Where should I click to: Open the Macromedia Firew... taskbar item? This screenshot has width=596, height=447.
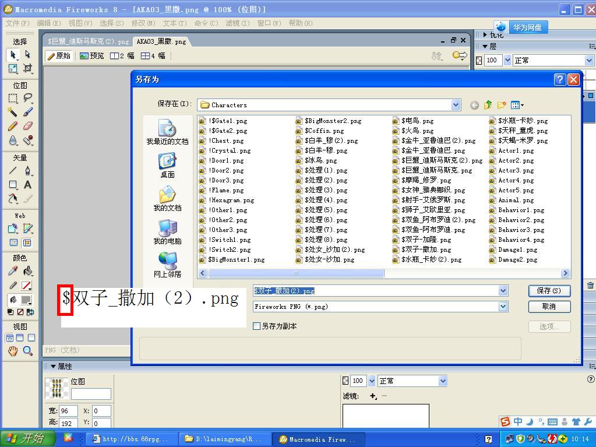coord(319,439)
